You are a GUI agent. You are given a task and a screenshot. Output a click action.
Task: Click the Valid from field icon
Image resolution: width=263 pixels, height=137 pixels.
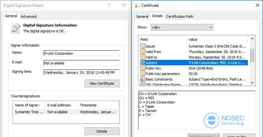click(143, 52)
